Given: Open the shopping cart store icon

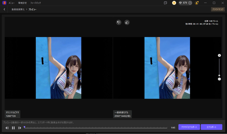Looking at the screenshot, I should [174, 3].
